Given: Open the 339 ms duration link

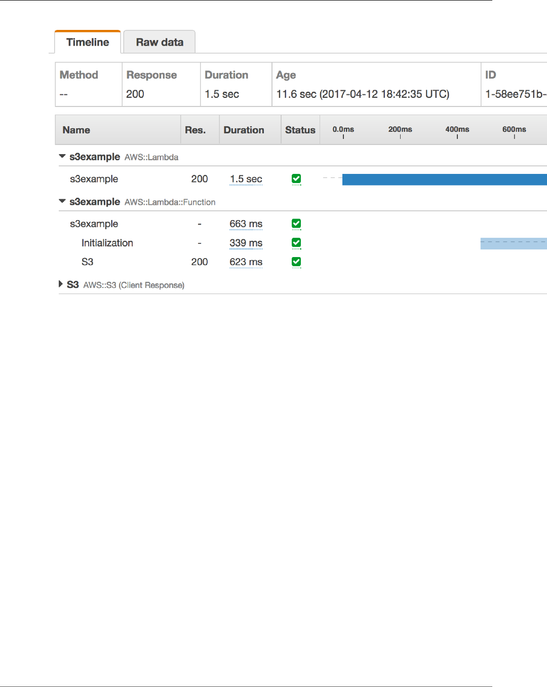Looking at the screenshot, I should pos(246,243).
